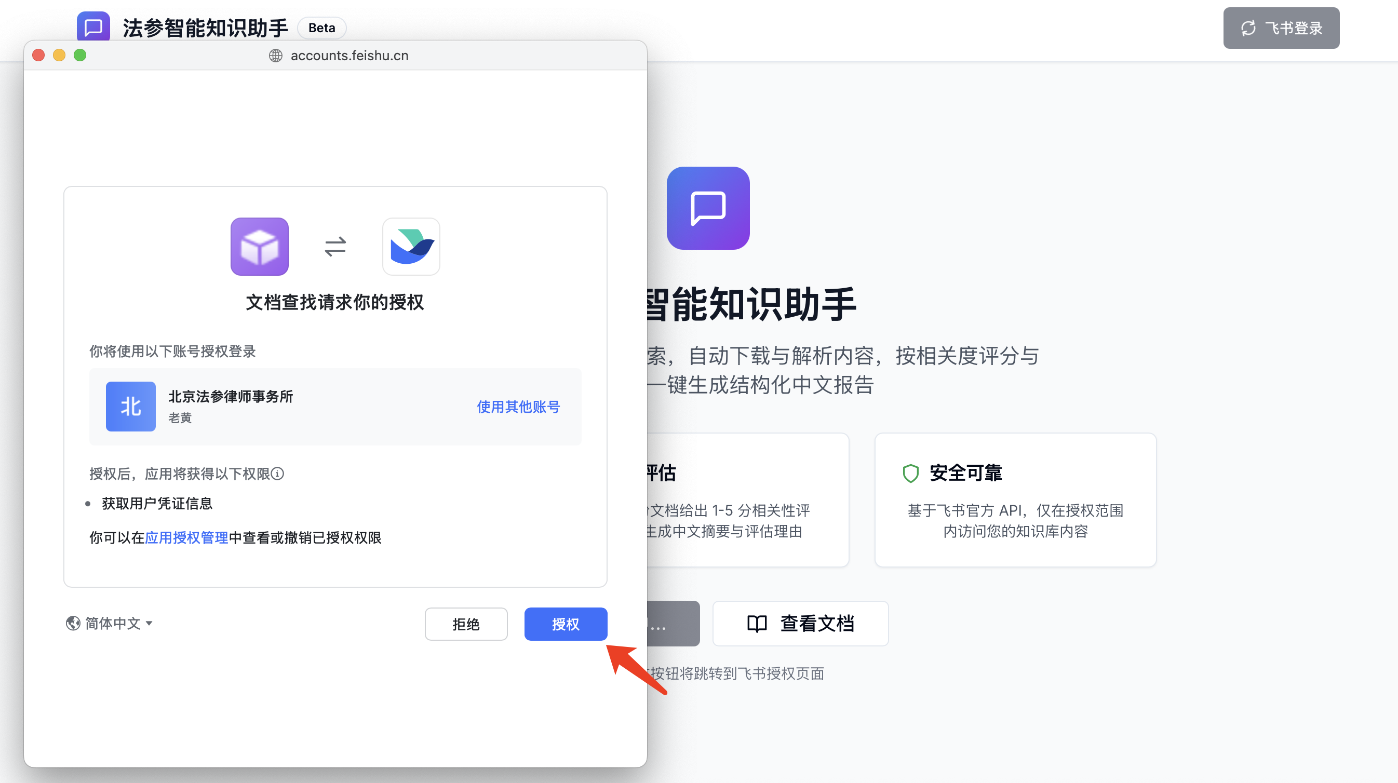The image size is (1398, 783).
Task: Click the green shield 安全可靠 icon
Action: pos(910,473)
